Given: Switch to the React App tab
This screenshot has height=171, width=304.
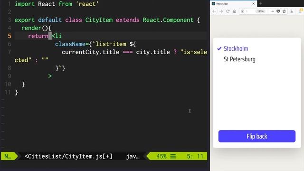Looking at the screenshot, I should pyautogui.click(x=233, y=4).
